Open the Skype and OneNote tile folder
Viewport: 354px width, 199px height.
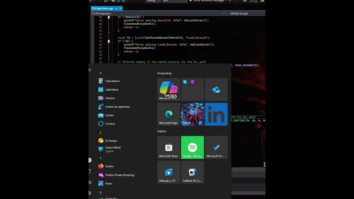click(192, 90)
